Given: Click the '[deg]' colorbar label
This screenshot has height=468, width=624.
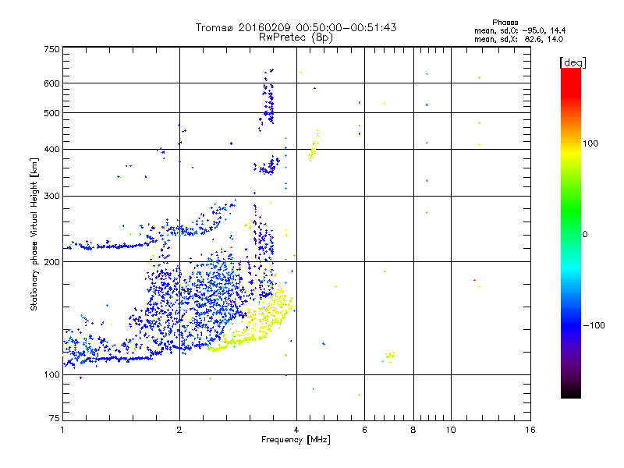Looking at the screenshot, I should point(573,62).
